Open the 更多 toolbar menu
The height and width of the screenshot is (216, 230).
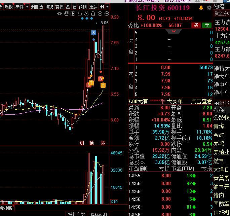pyautogui.click(x=93, y=7)
